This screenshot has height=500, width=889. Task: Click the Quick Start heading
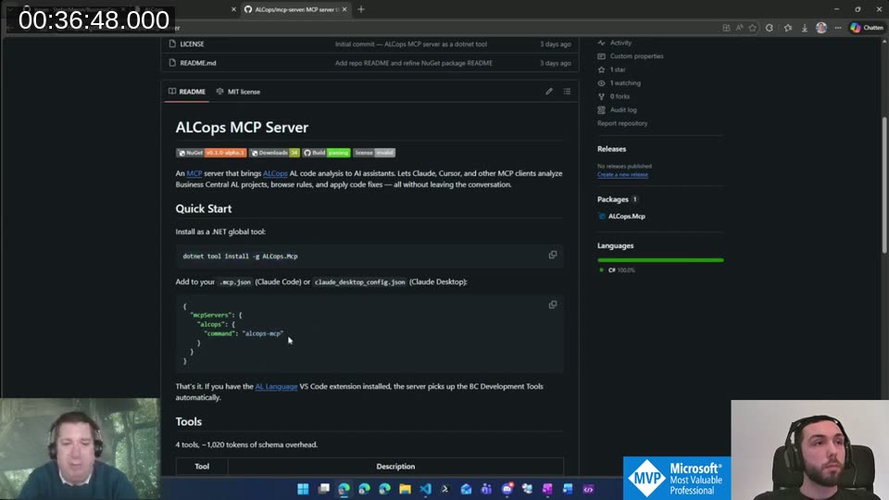coord(204,208)
